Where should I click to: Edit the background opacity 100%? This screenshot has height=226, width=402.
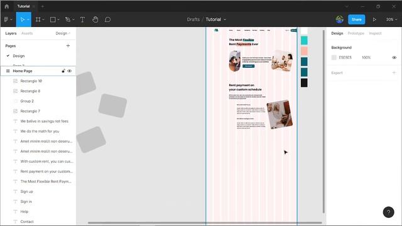tap(366, 58)
